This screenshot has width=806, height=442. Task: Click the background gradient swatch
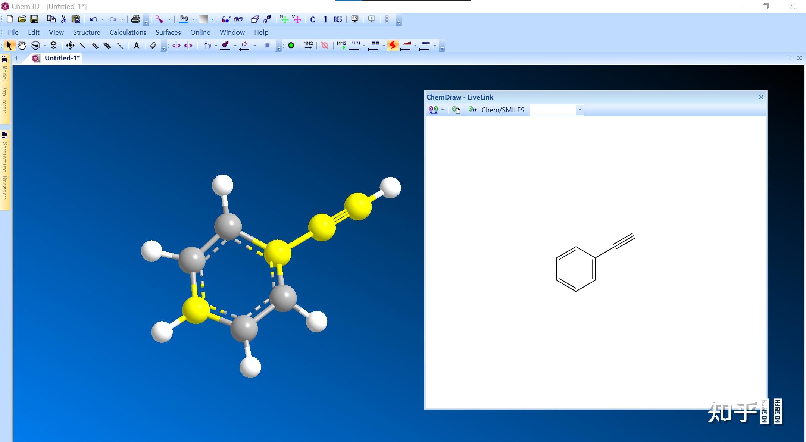[x=203, y=19]
